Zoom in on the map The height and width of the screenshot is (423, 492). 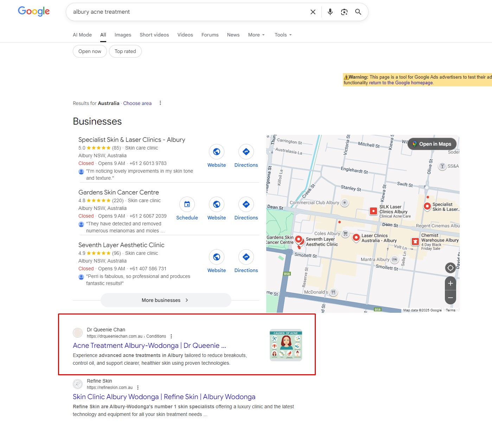point(450,283)
